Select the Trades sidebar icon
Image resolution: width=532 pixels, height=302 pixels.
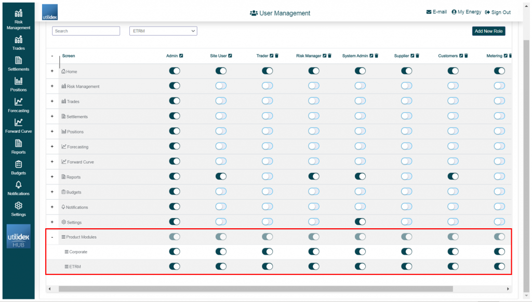pyautogui.click(x=18, y=43)
